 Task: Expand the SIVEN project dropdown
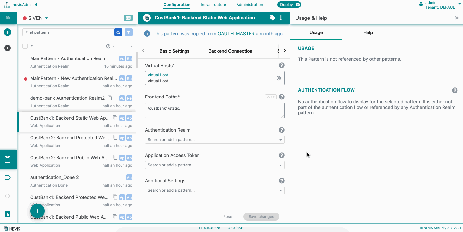[46, 18]
